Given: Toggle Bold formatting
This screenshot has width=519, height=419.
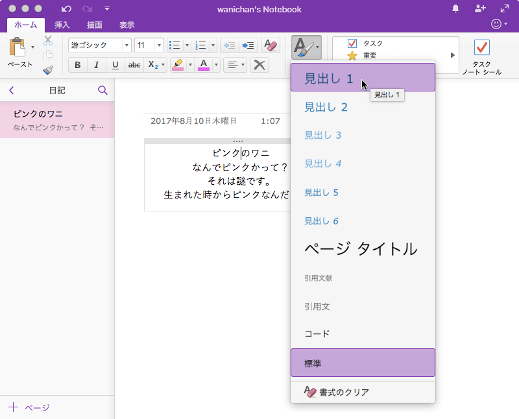Looking at the screenshot, I should click(78, 65).
